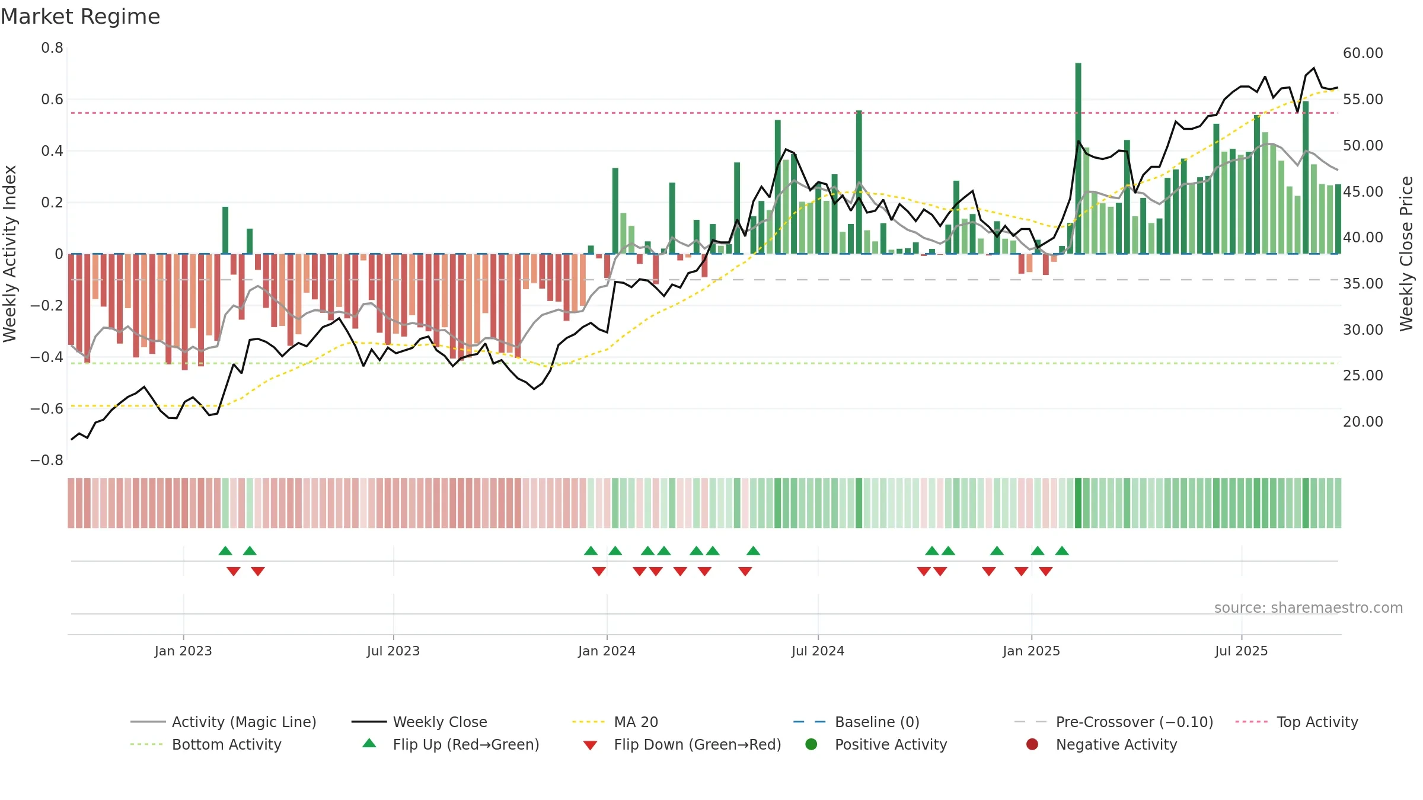
Task: Click the red Flip Down triangle legend icon
Action: [x=590, y=745]
